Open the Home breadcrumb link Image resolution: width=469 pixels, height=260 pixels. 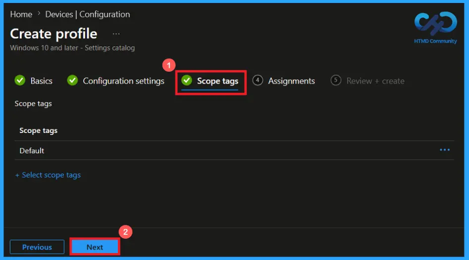tap(21, 14)
